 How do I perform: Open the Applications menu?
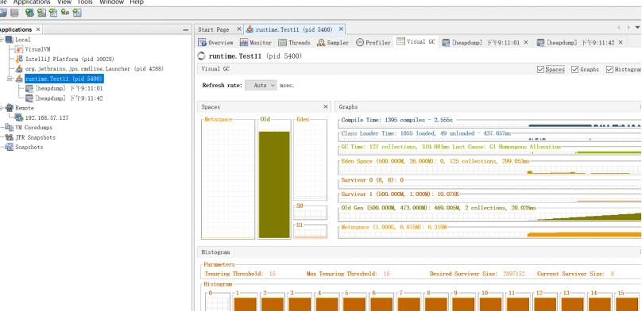(32, 2)
